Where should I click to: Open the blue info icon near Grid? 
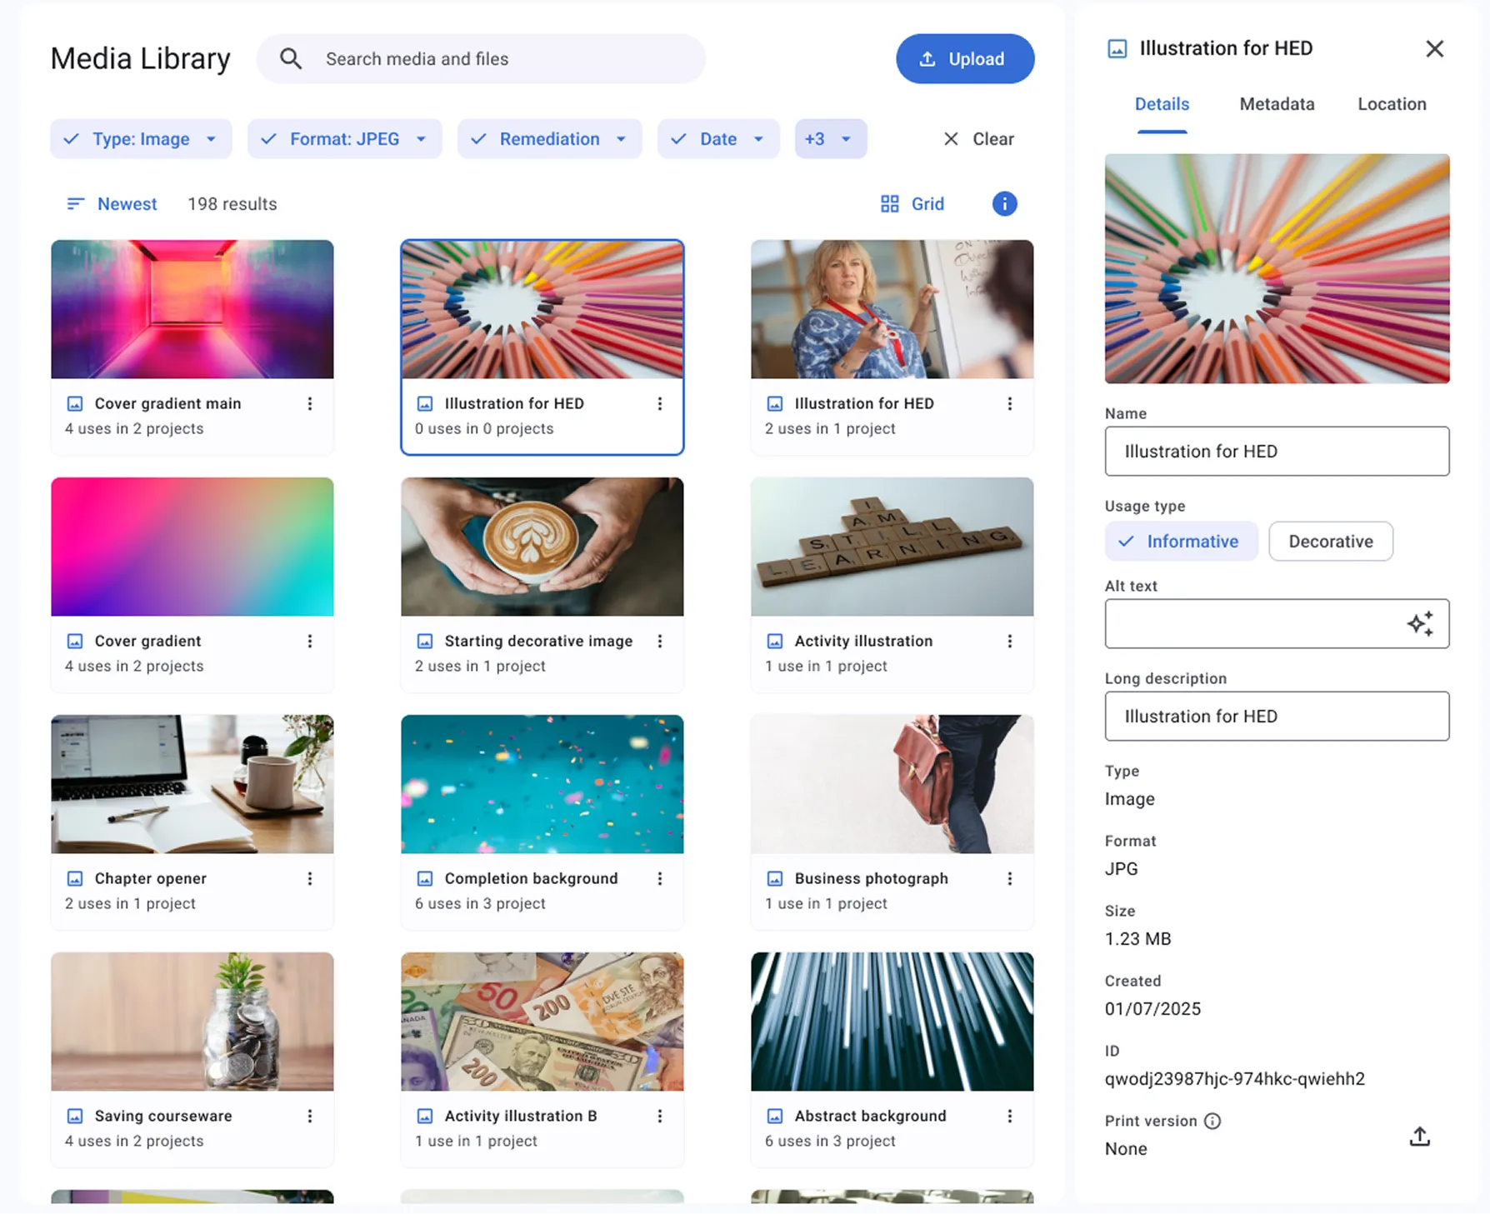point(1004,204)
